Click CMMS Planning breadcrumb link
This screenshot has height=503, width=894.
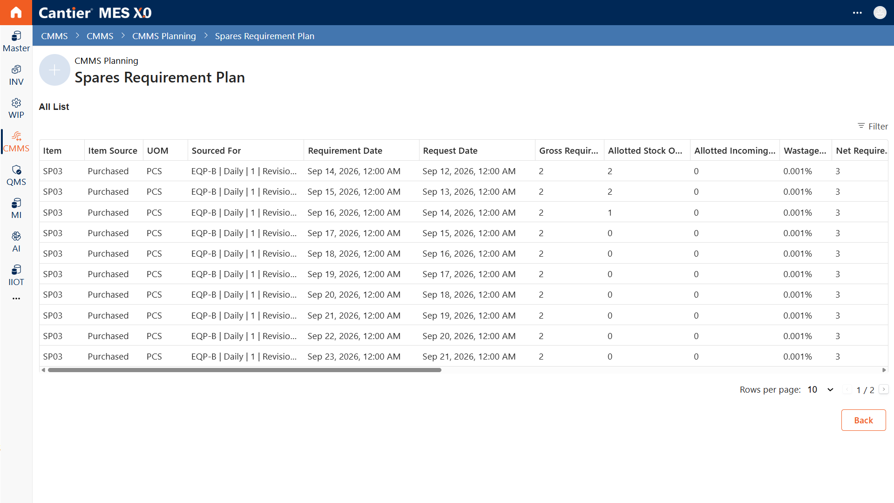tap(164, 36)
